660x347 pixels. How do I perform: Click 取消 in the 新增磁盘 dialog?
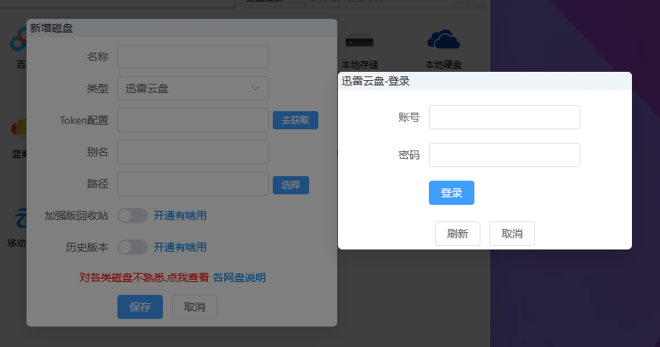coord(195,307)
